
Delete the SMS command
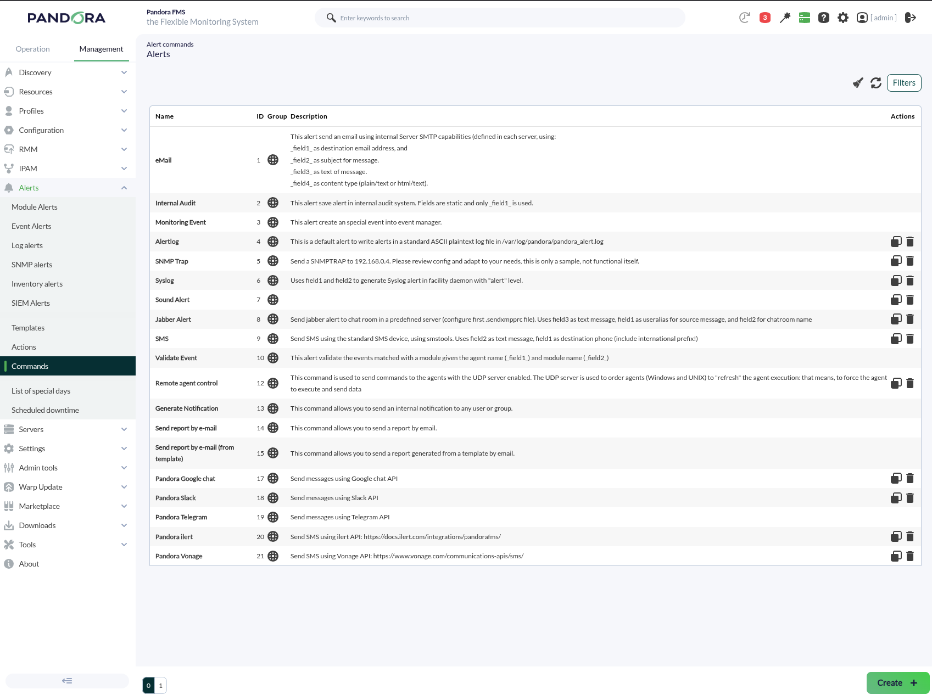point(910,339)
